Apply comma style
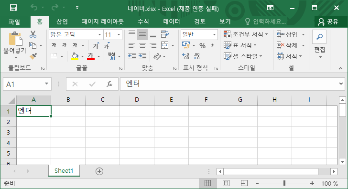The height and width of the screenshot is (189, 348). [212, 45]
